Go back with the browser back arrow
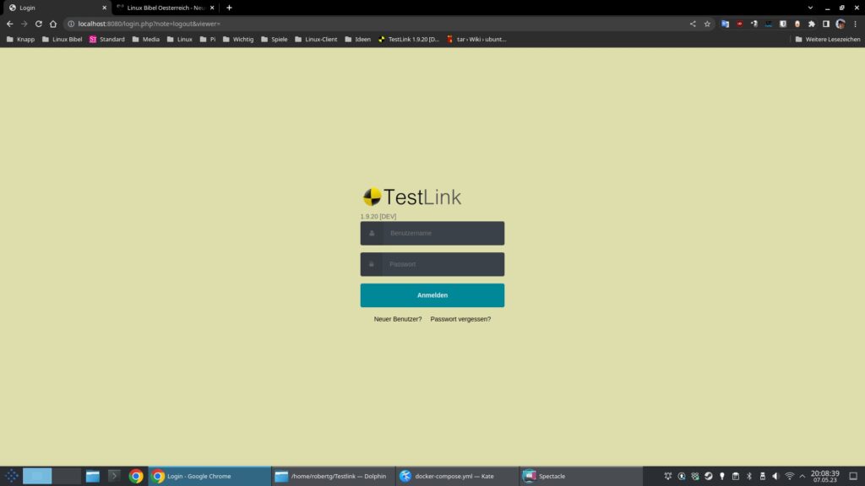Screen dimensions: 865x486 pyautogui.click(x=10, y=24)
